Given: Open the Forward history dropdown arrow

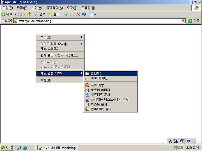Looking at the screenshot, I should [25, 15].
